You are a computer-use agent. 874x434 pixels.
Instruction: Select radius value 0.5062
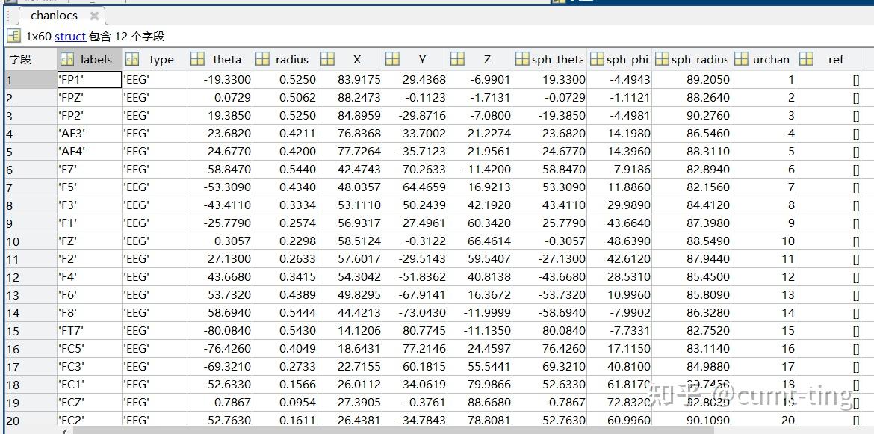coord(285,98)
